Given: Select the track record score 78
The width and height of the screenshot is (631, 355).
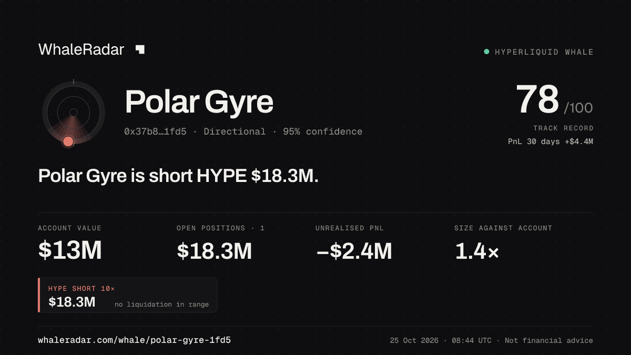Looking at the screenshot, I should click(537, 99).
